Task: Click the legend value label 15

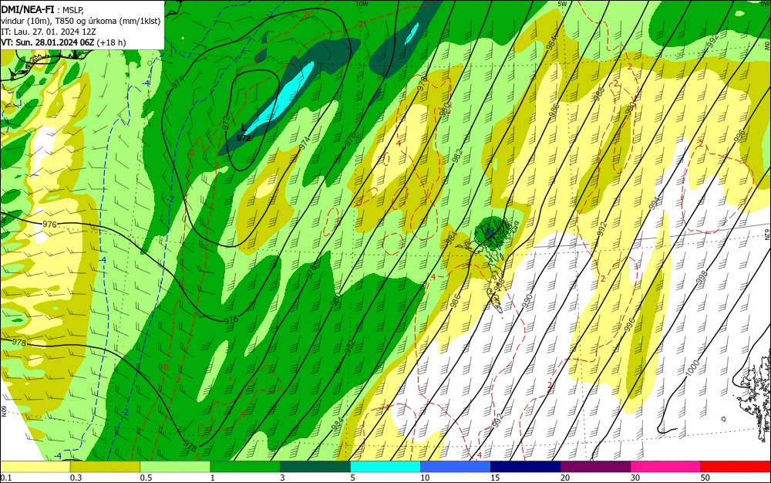Action: coord(495,478)
